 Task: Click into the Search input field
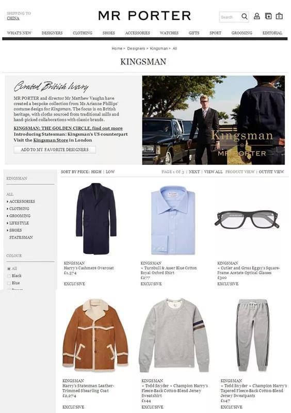230,17
